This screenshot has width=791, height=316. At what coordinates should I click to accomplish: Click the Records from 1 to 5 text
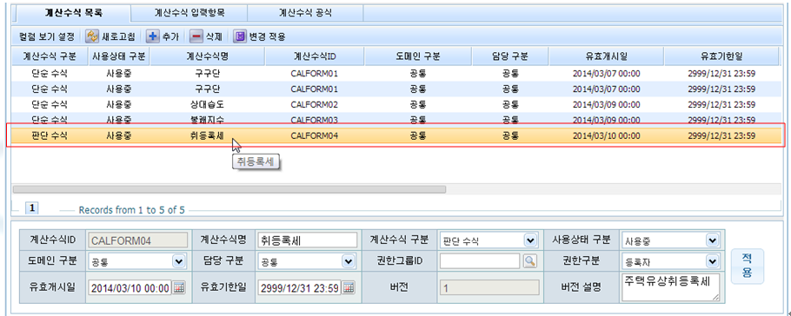[x=131, y=210]
